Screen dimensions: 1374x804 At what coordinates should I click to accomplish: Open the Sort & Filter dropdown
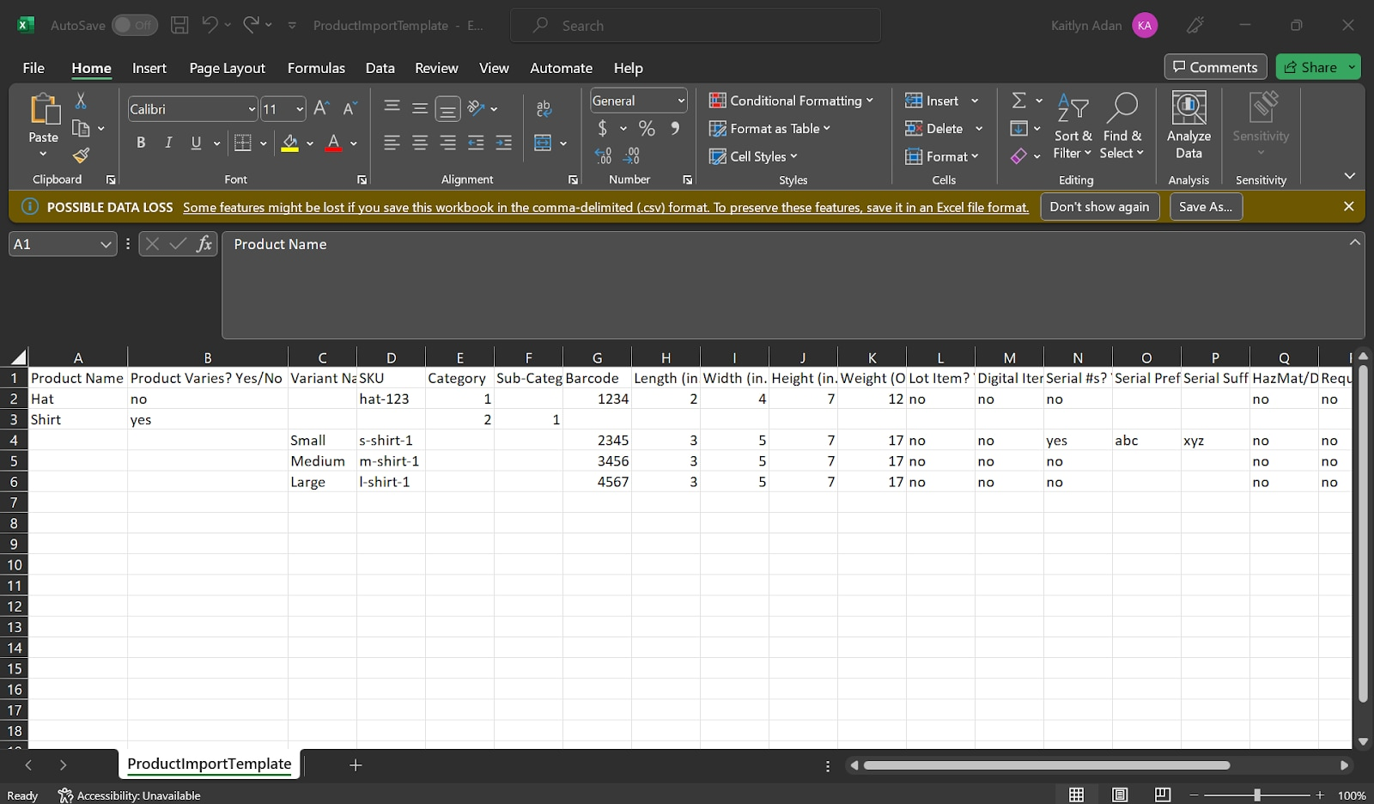click(1072, 129)
